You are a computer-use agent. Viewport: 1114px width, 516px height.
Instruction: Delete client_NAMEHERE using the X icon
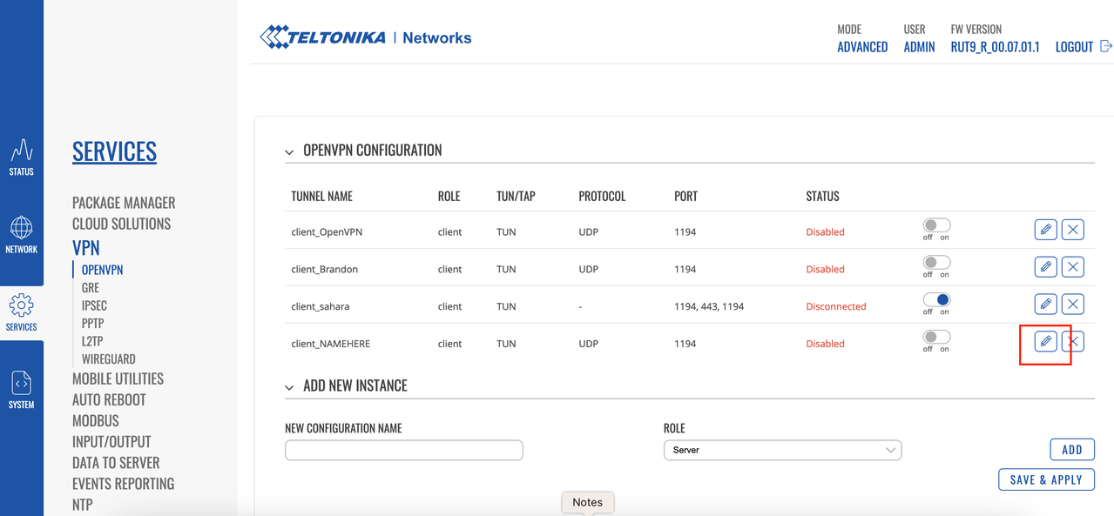point(1073,341)
